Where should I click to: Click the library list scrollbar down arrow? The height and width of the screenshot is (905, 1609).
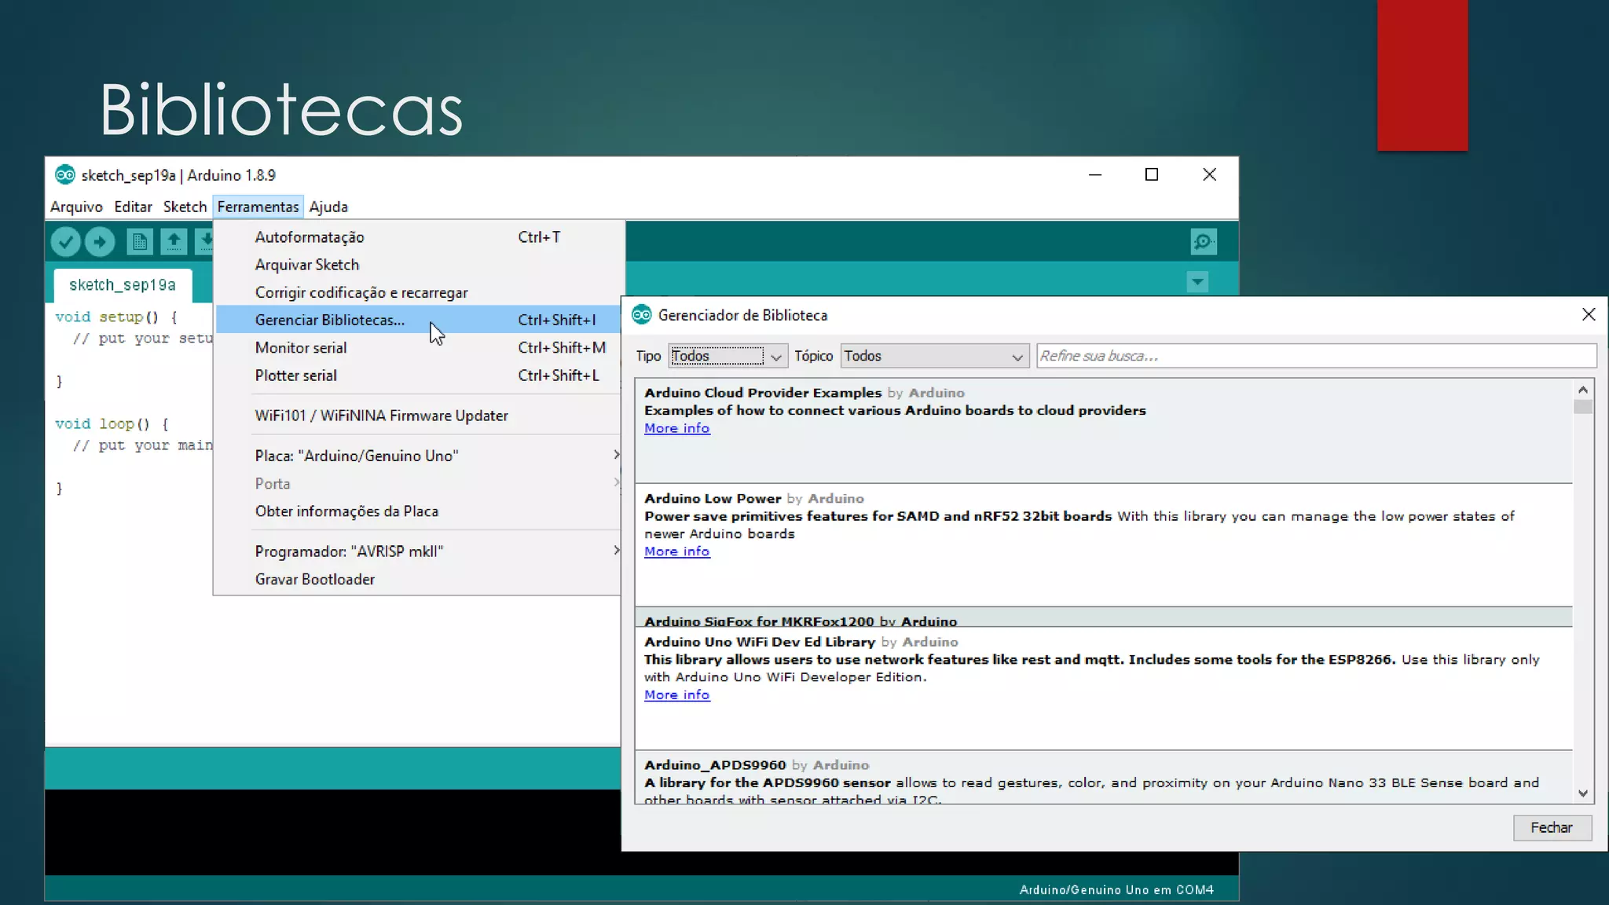1582,794
